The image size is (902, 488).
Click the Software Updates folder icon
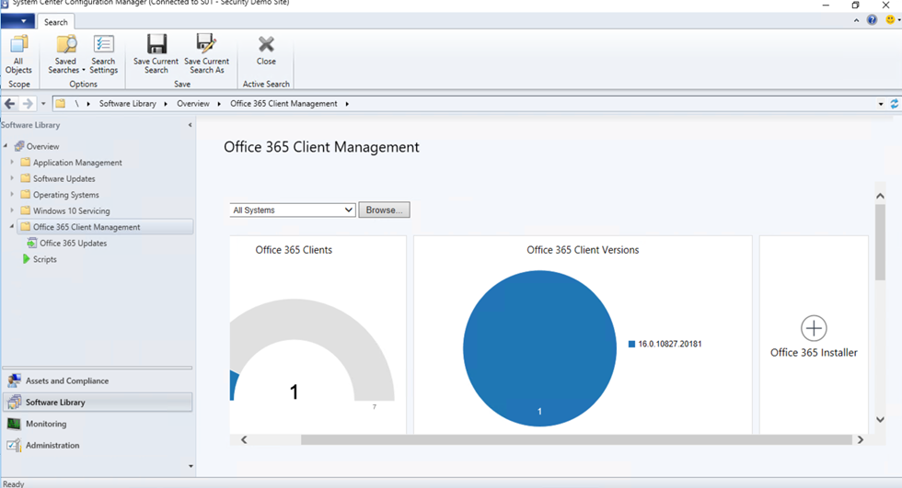tap(26, 178)
